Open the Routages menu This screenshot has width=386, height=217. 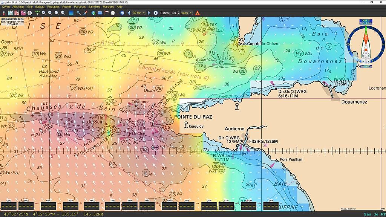coord(53,7)
